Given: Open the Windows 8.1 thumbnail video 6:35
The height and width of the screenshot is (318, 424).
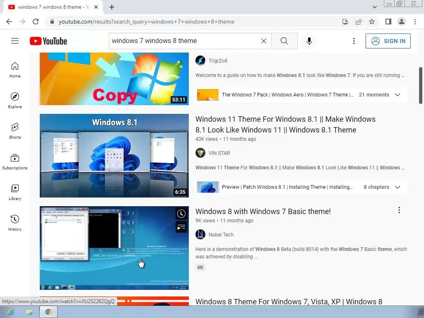Looking at the screenshot, I should coord(114,156).
